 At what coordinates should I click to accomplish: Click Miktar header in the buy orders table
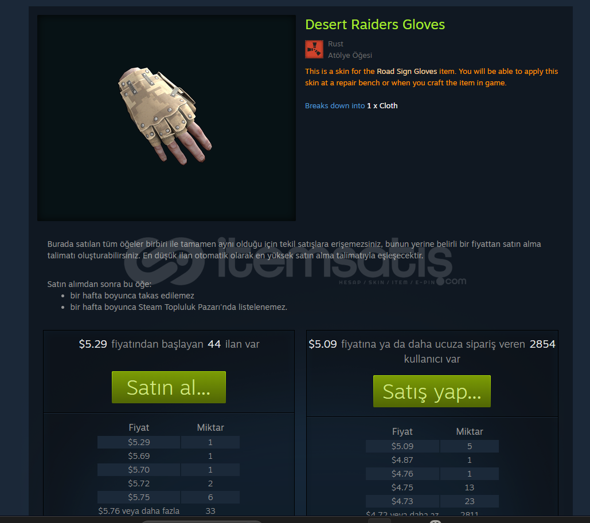(469, 432)
